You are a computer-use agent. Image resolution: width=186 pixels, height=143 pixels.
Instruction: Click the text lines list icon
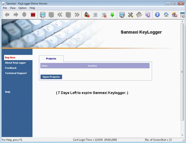pyautogui.click(x=95, y=15)
